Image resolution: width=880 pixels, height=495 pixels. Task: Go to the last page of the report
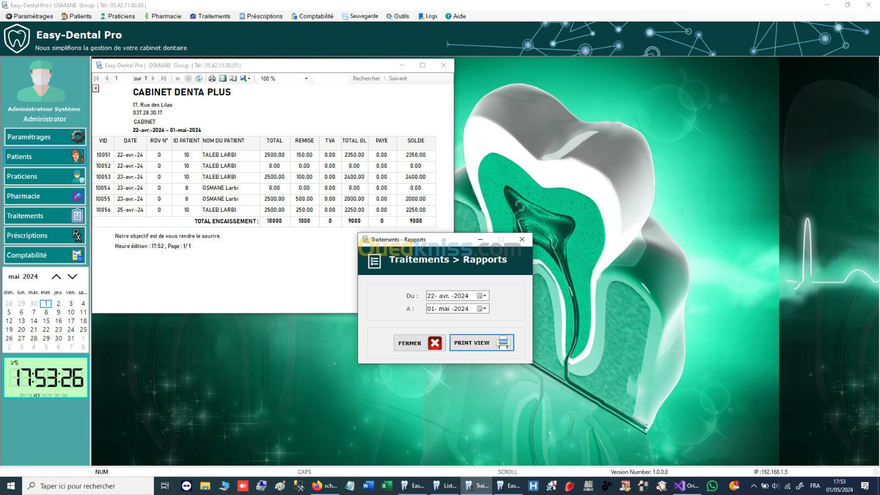tap(163, 79)
